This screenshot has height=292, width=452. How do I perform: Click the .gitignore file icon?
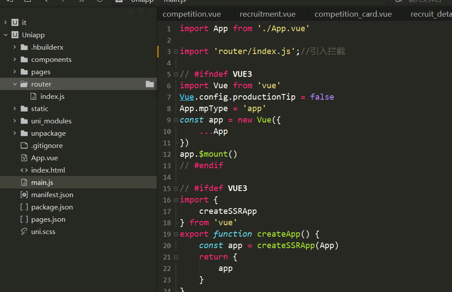24,146
